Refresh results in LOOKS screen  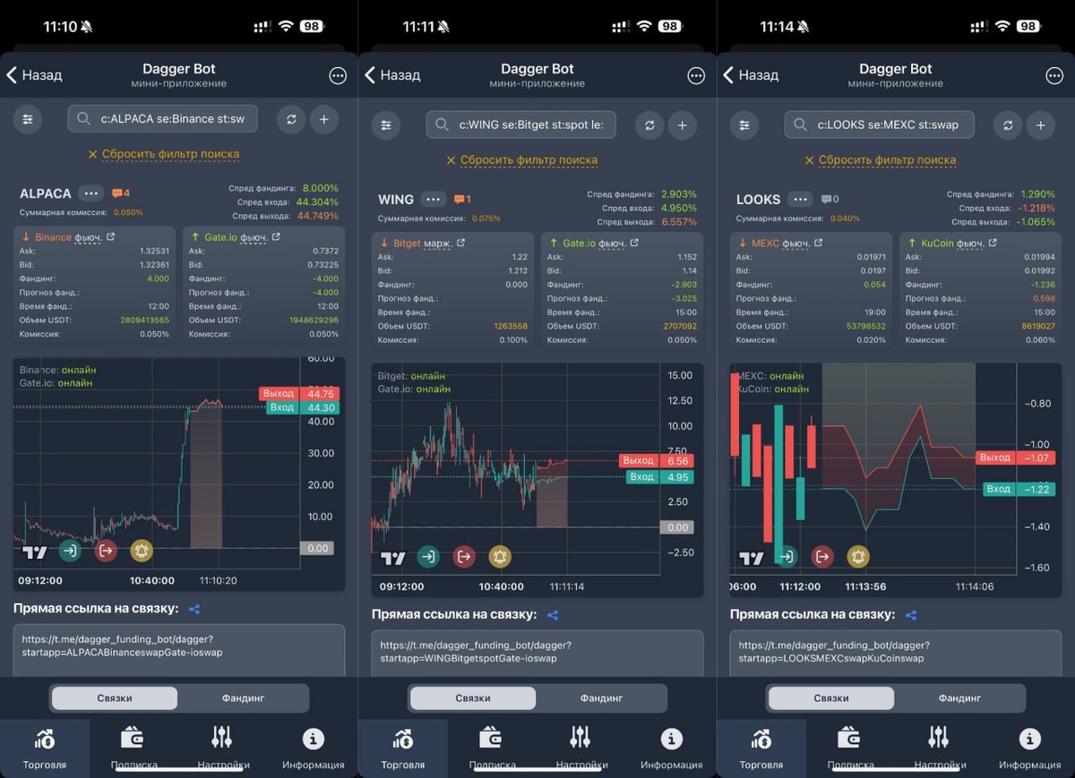pyautogui.click(x=1008, y=125)
